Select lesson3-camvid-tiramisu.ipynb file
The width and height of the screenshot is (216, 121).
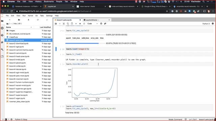click(x=28, y=50)
